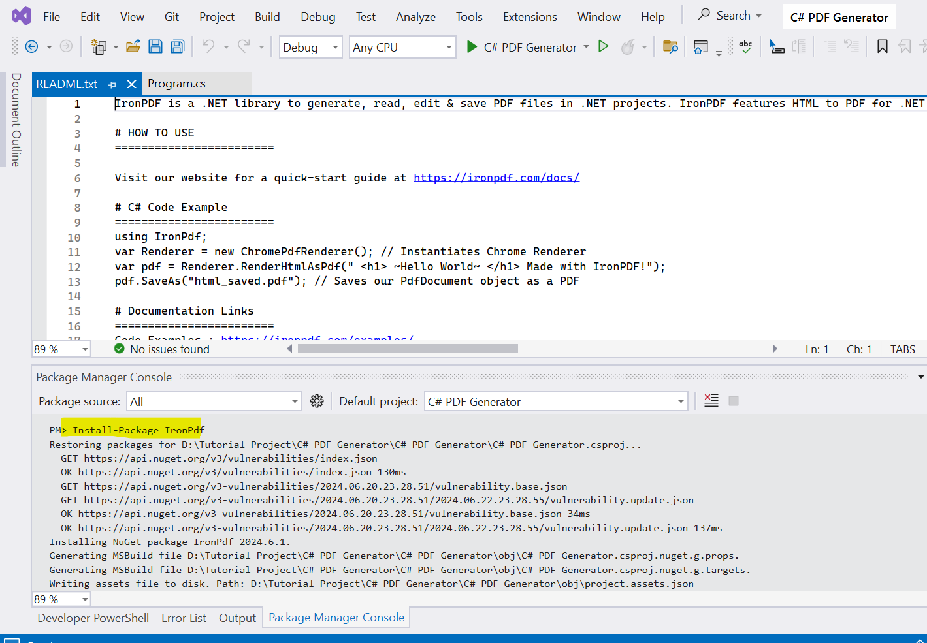927x643 pixels.
Task: Undo the last action
Action: (x=208, y=46)
